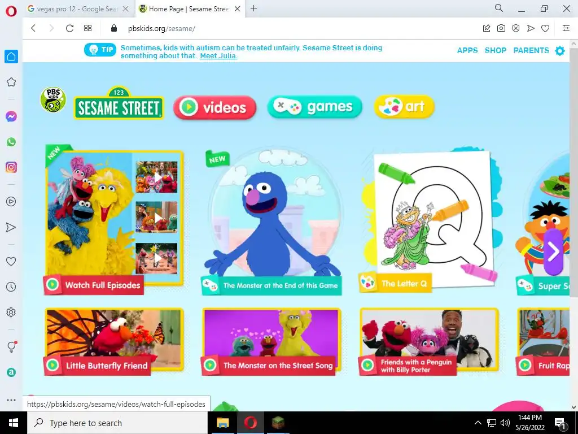Open a new tab with plus button
Viewport: 578px width, 434px height.
point(253,8)
